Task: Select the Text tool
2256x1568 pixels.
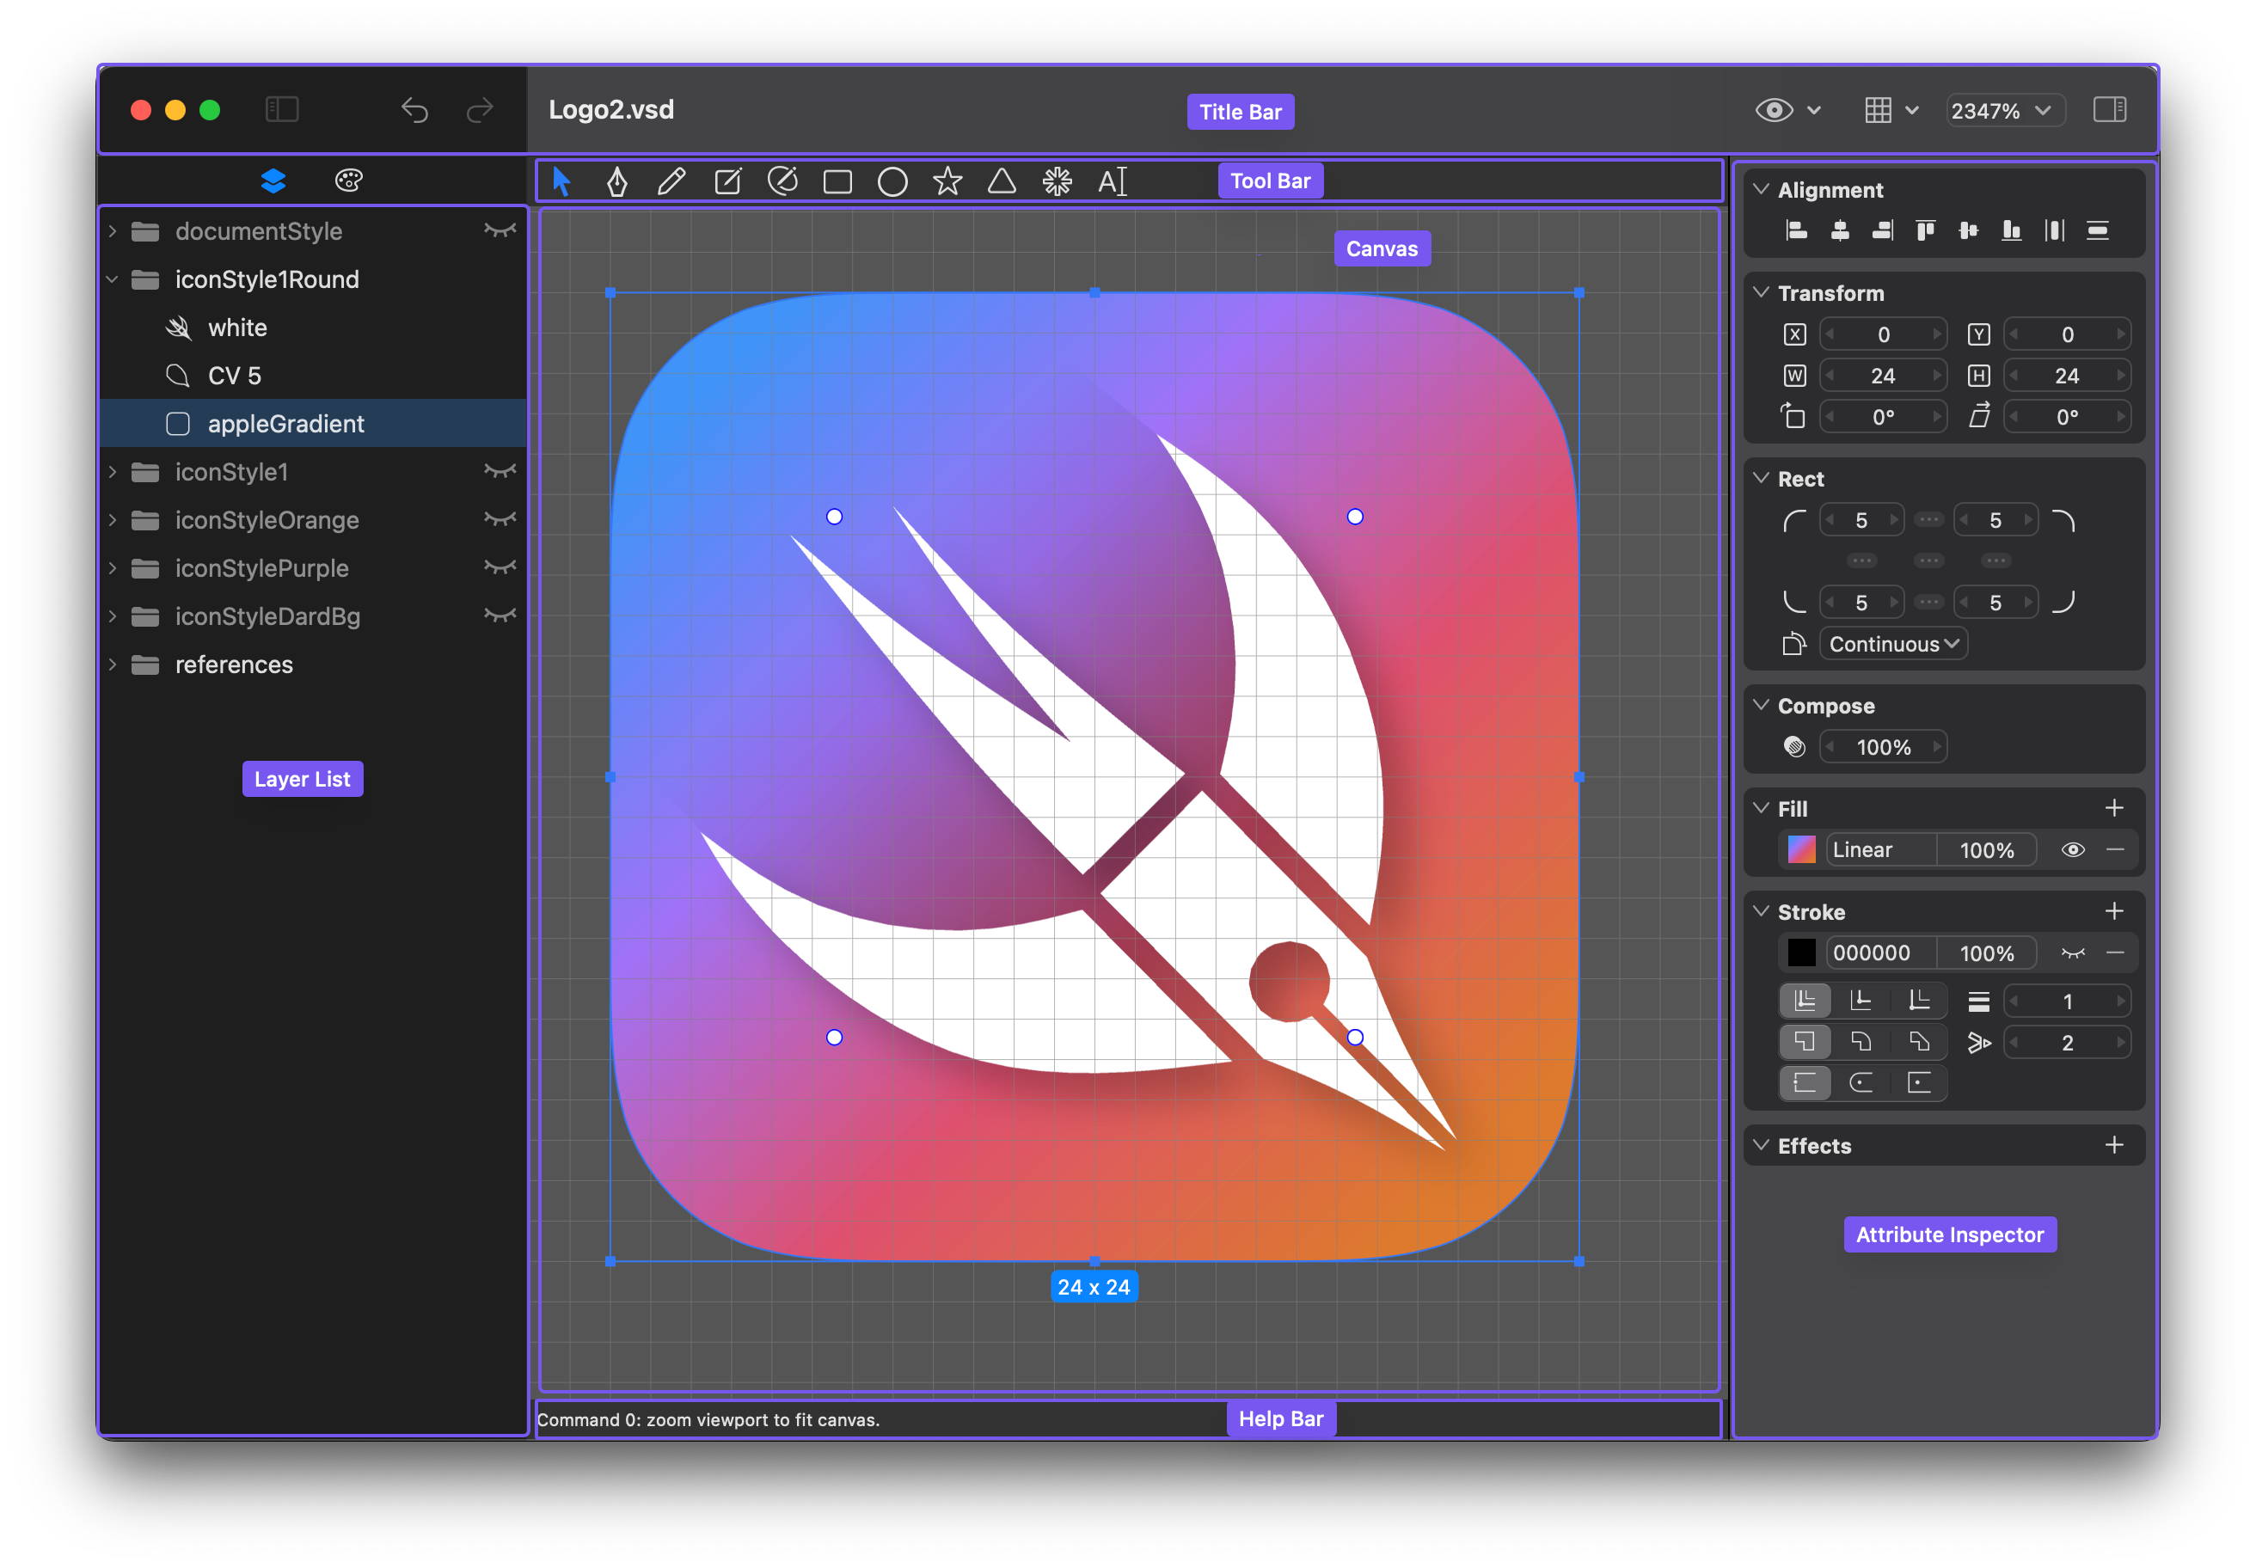Action: click(x=1113, y=181)
